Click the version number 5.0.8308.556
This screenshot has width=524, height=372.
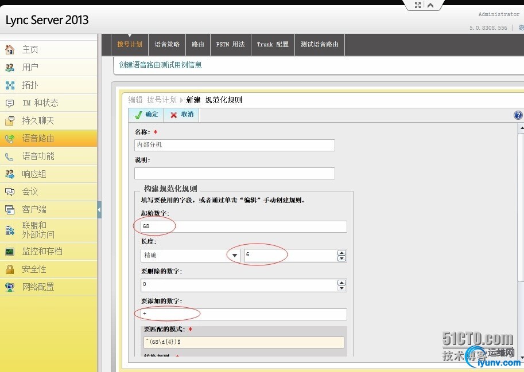click(488, 28)
